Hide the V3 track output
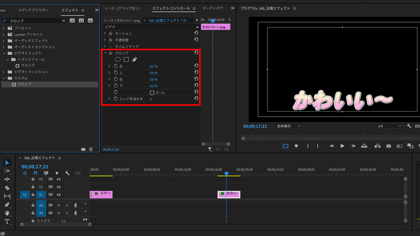Image resolution: width=420 pixels, height=236 pixels. 59,179
